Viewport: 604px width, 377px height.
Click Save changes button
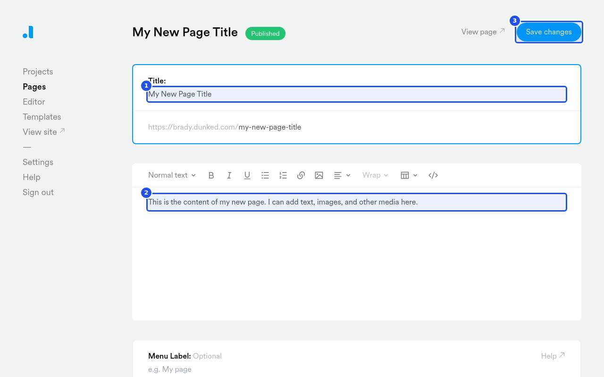pos(549,32)
